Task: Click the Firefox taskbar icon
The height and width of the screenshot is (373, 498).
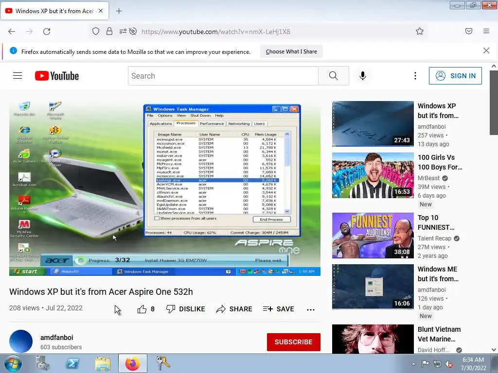Action: (x=133, y=363)
